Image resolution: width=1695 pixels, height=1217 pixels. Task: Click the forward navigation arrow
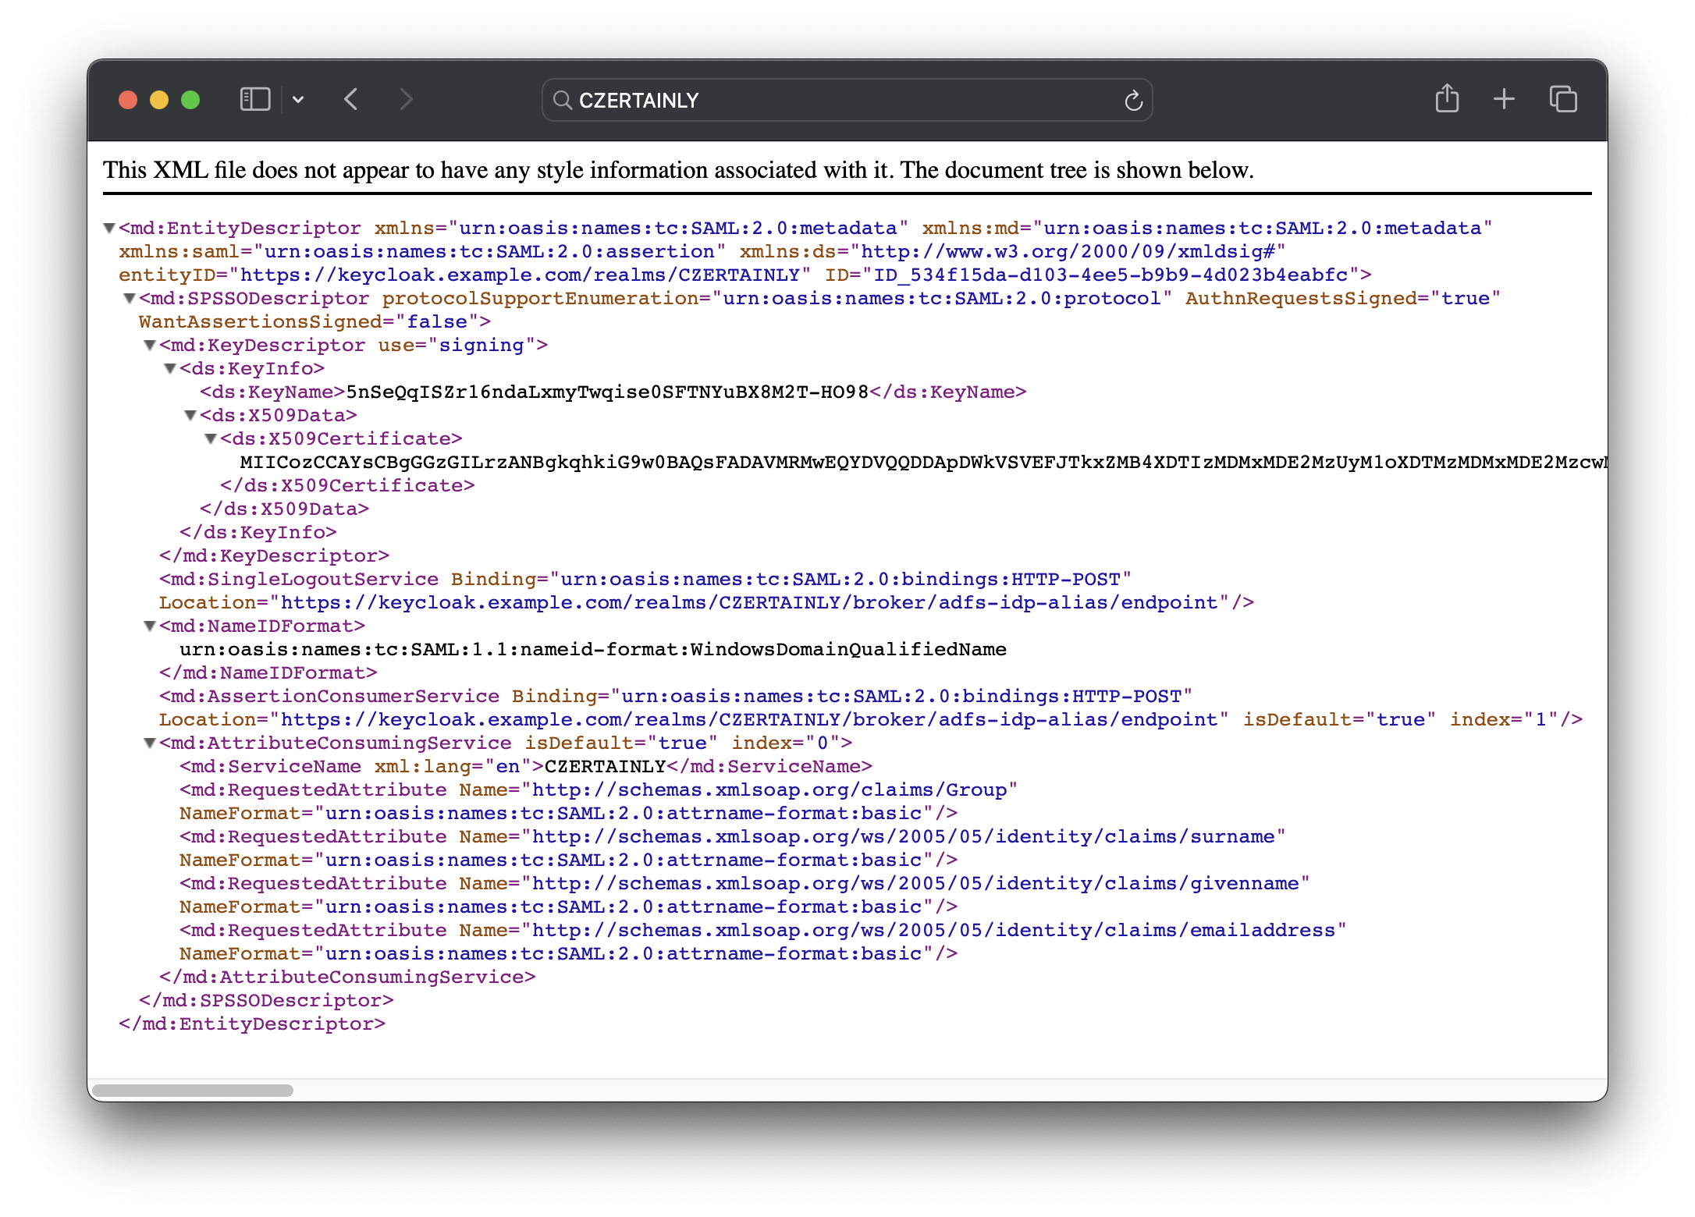405,99
